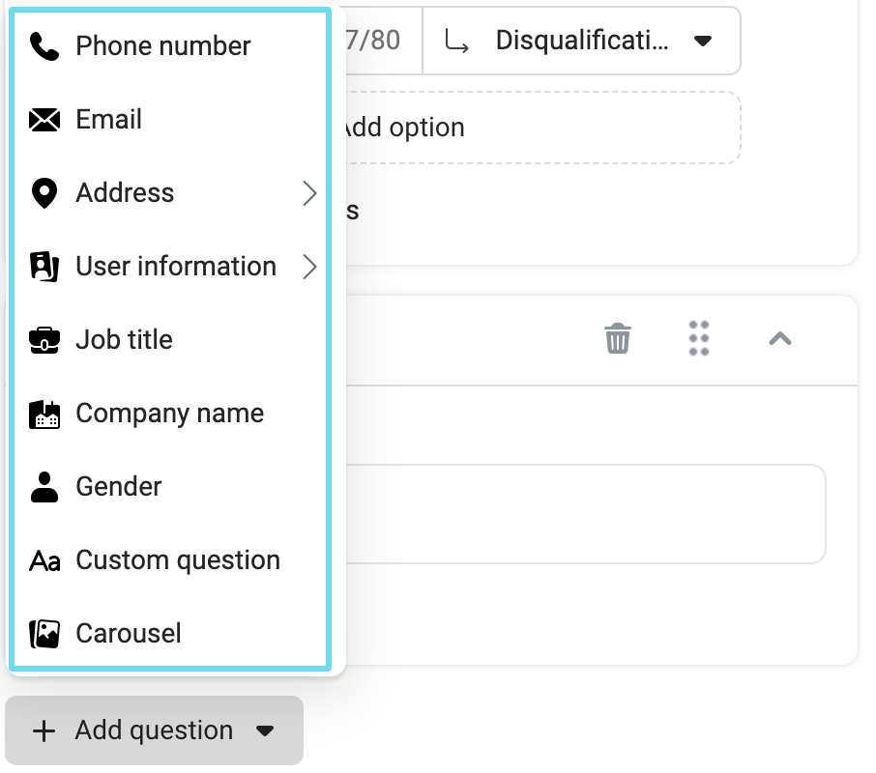Click the Add option dashed button
This screenshot has width=876, height=773.
pyautogui.click(x=541, y=128)
